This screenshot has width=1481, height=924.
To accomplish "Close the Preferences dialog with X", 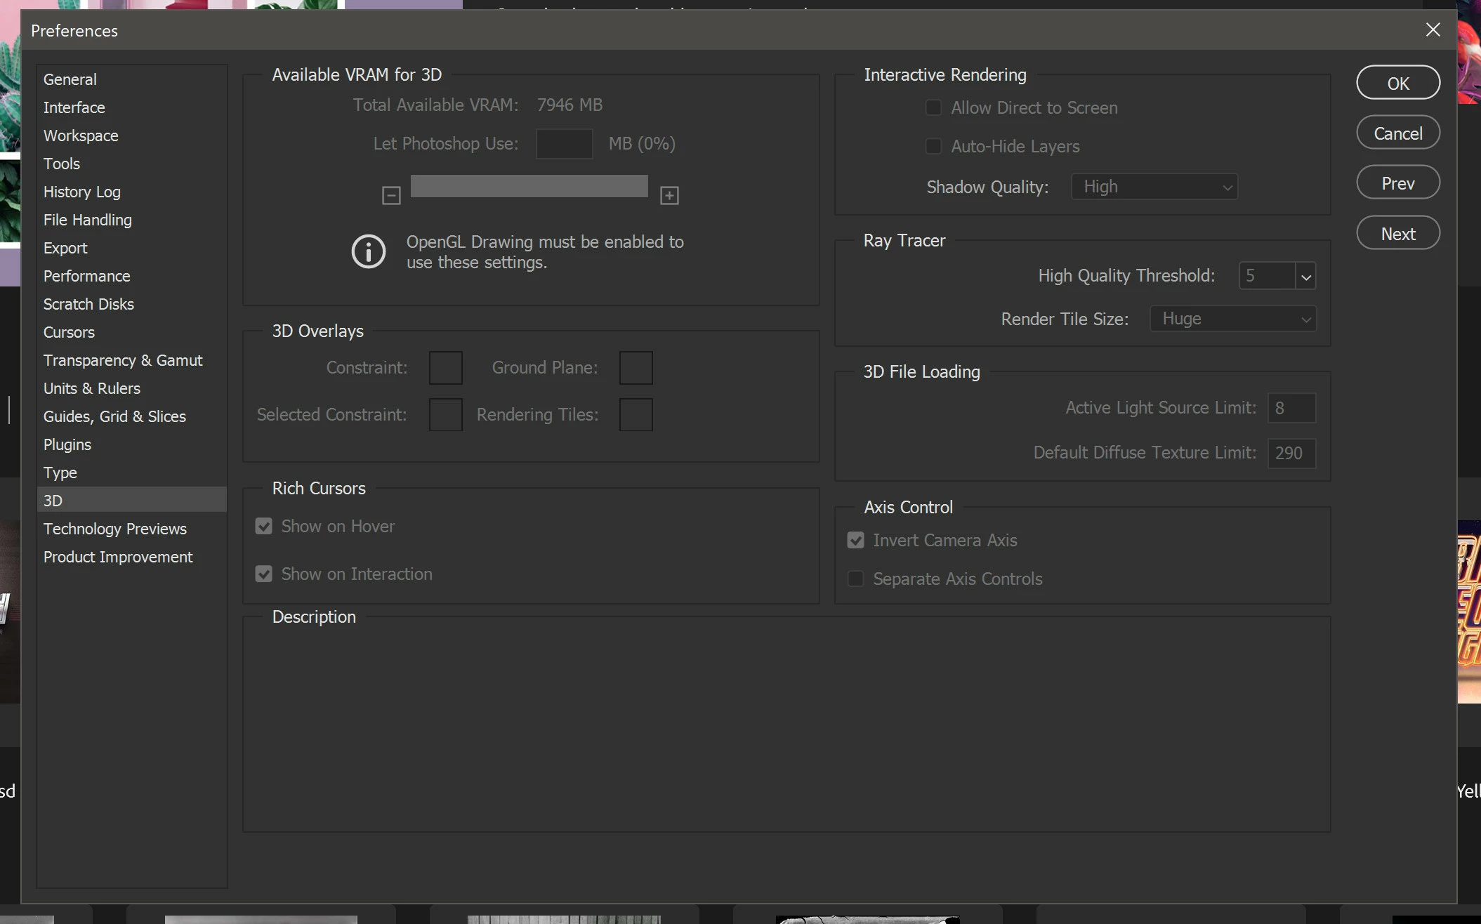I will (1433, 29).
